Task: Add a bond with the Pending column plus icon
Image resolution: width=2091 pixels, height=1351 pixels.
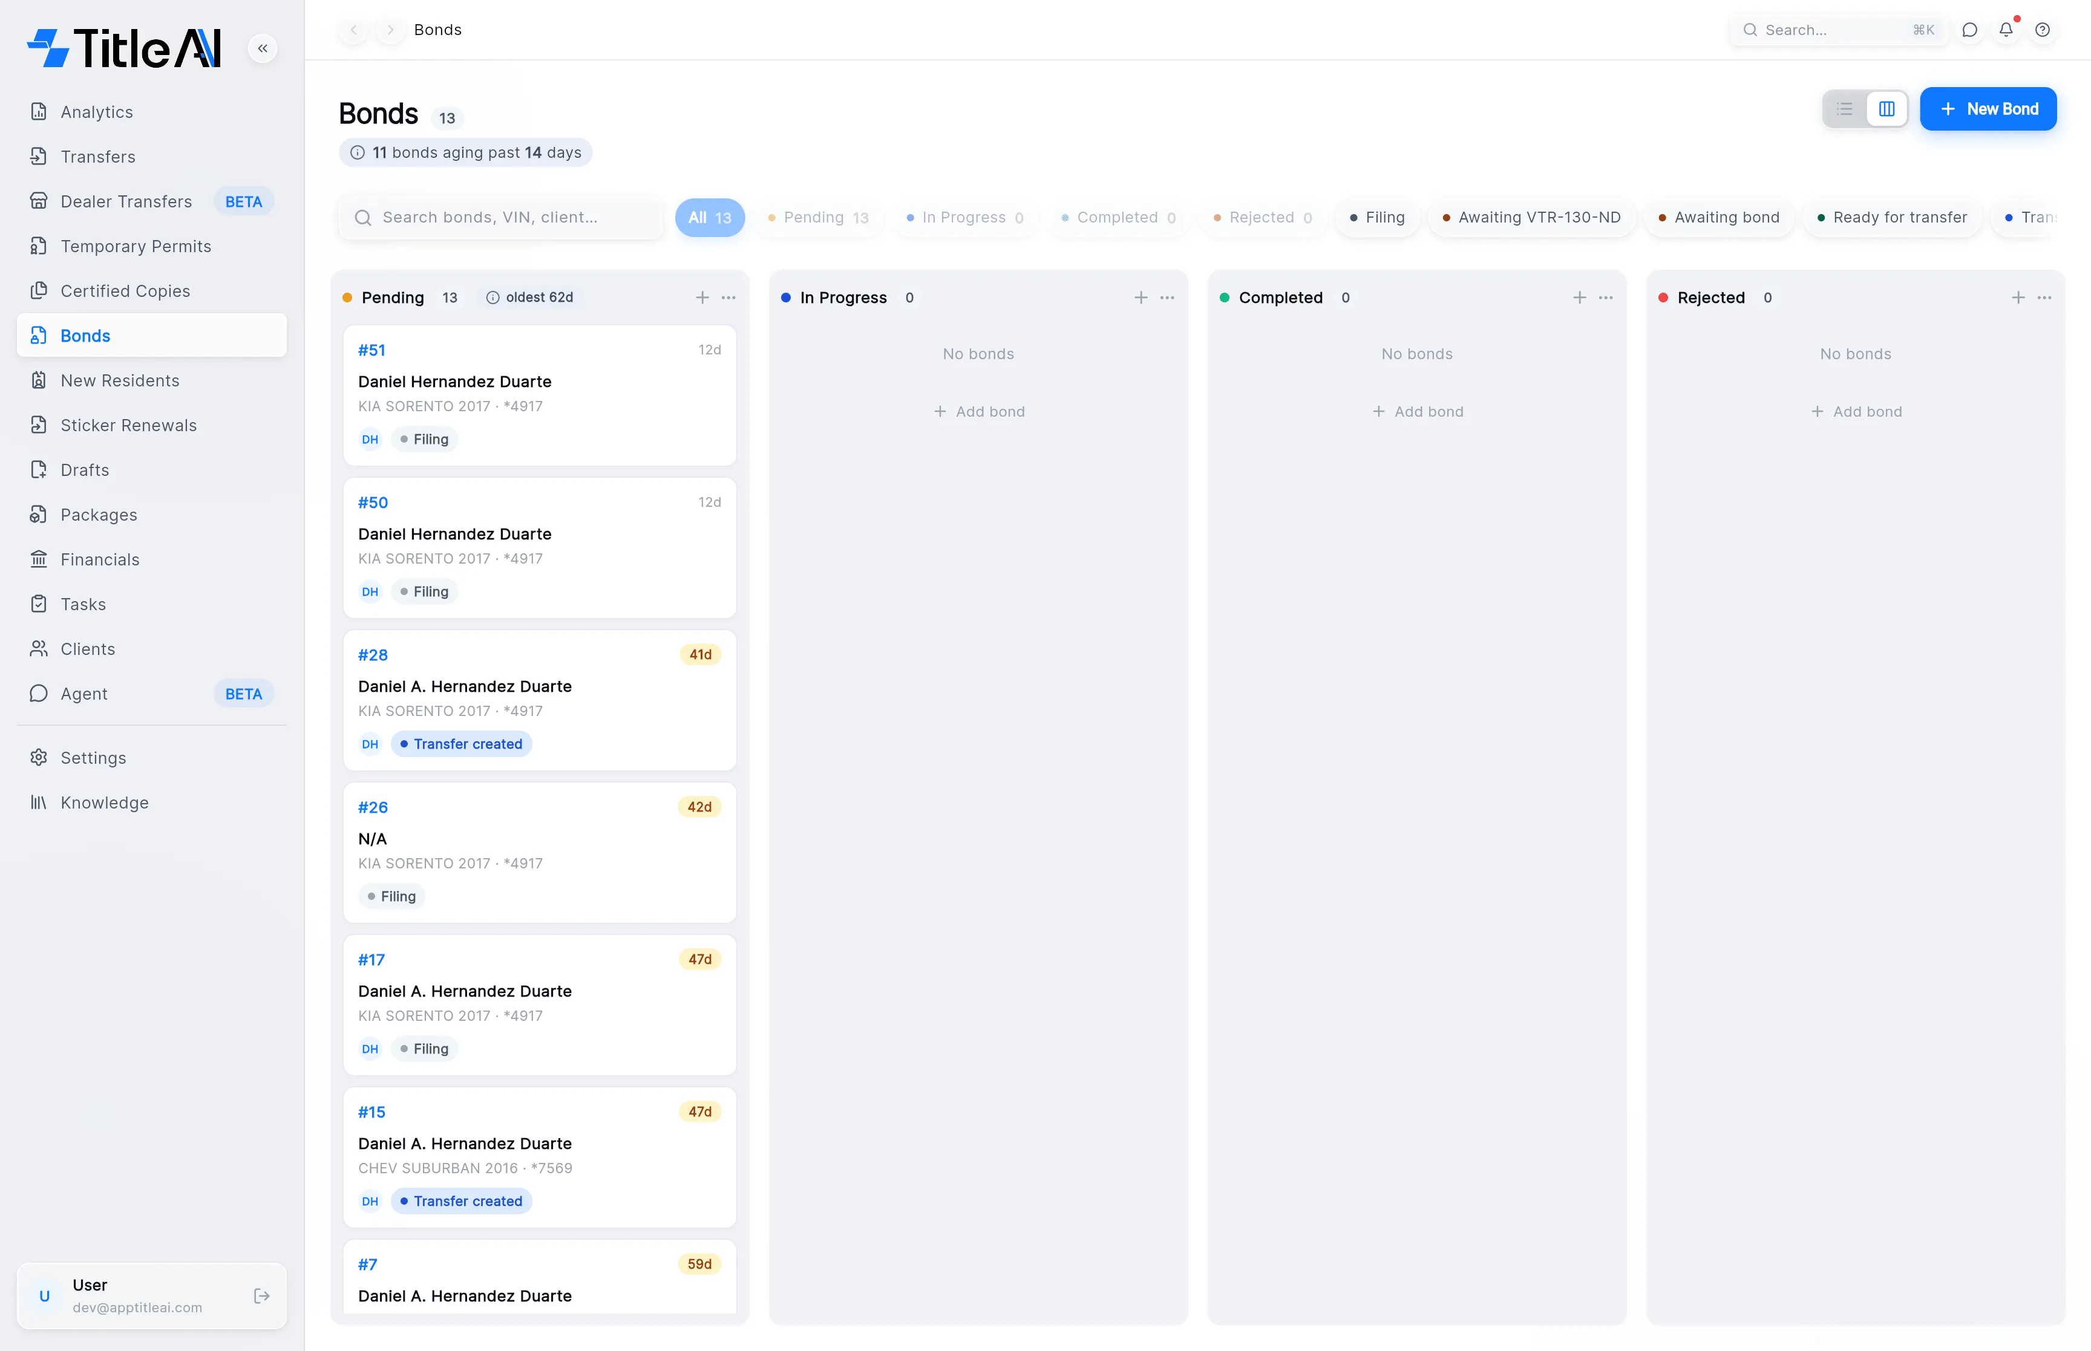Action: click(x=702, y=298)
